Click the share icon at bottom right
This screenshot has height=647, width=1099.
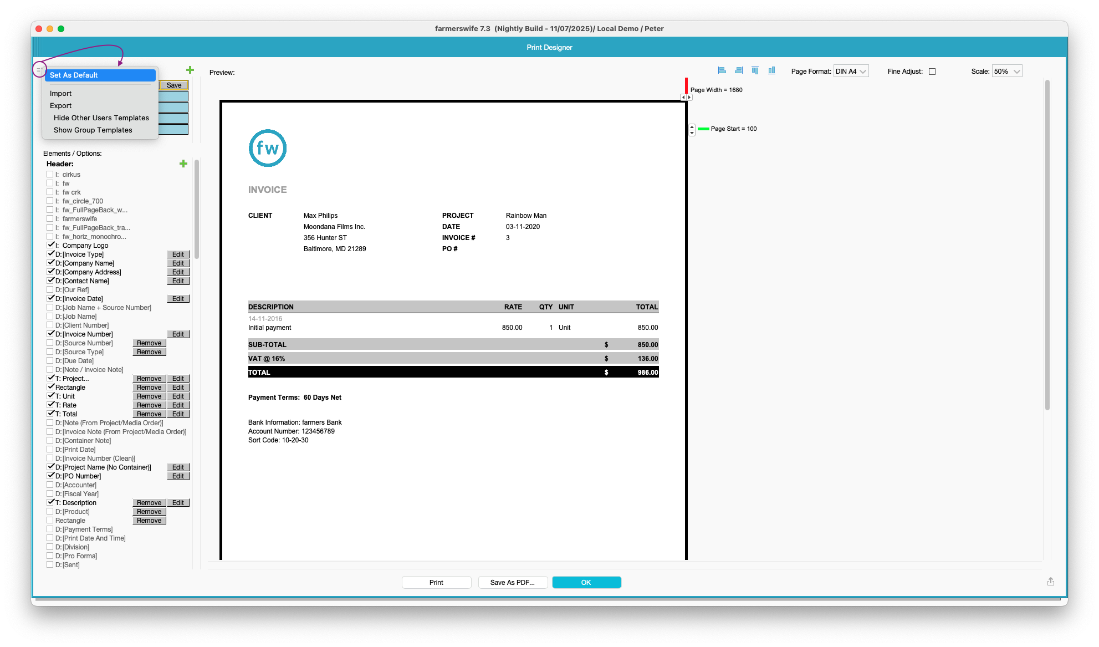pyautogui.click(x=1050, y=582)
